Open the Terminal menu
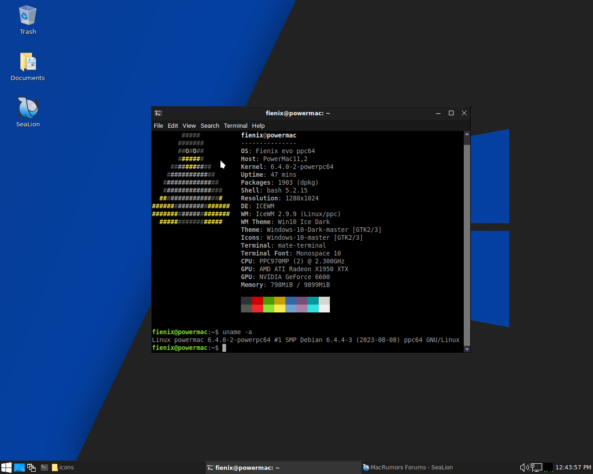 (235, 125)
